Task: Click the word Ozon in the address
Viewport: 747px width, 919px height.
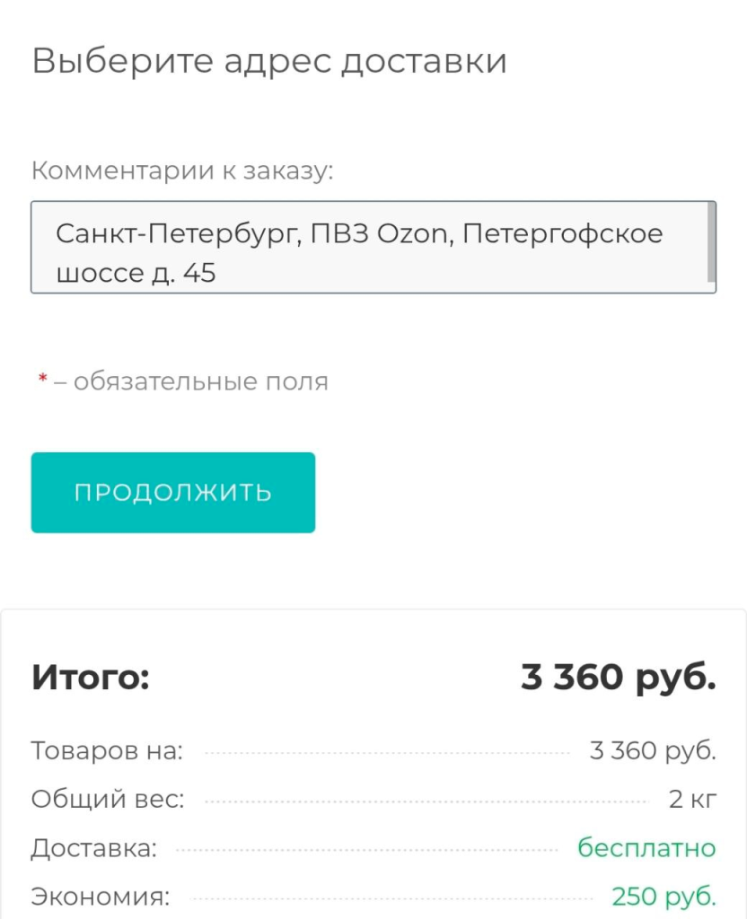Action: coord(409,233)
